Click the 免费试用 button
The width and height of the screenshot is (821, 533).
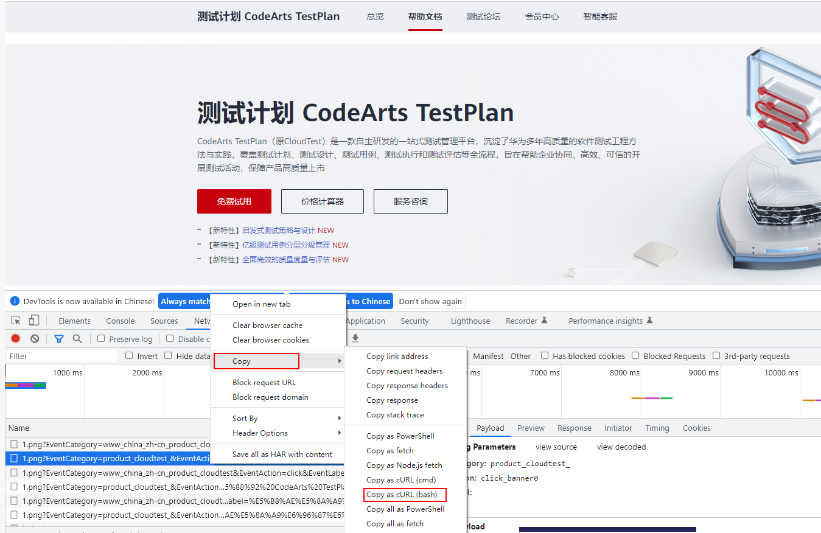234,201
